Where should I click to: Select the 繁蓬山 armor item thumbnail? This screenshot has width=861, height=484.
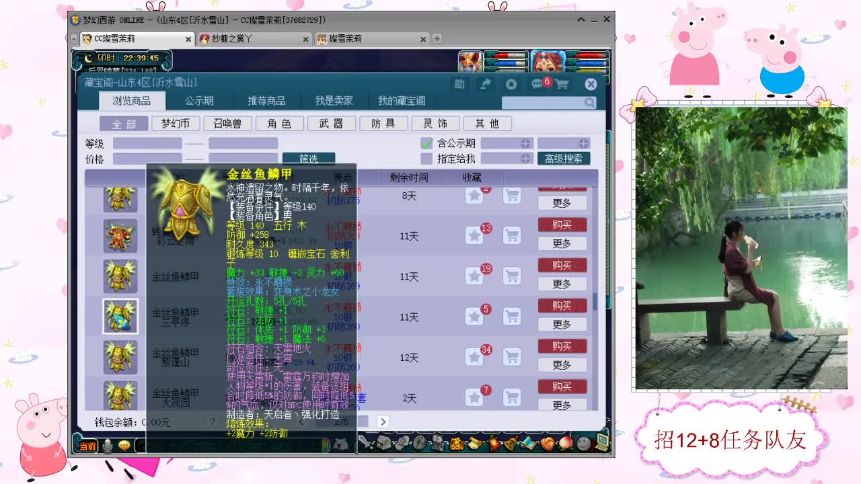[120, 356]
